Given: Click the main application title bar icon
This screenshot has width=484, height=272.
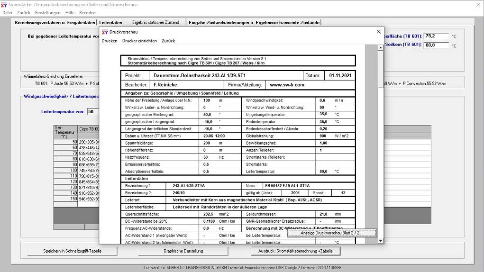Looking at the screenshot, I should pos(4,4).
